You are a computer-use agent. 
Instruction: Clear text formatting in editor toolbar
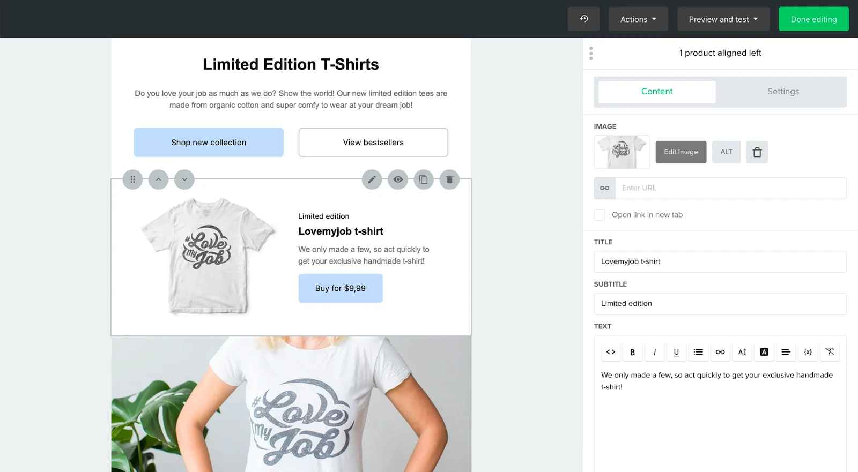click(830, 352)
